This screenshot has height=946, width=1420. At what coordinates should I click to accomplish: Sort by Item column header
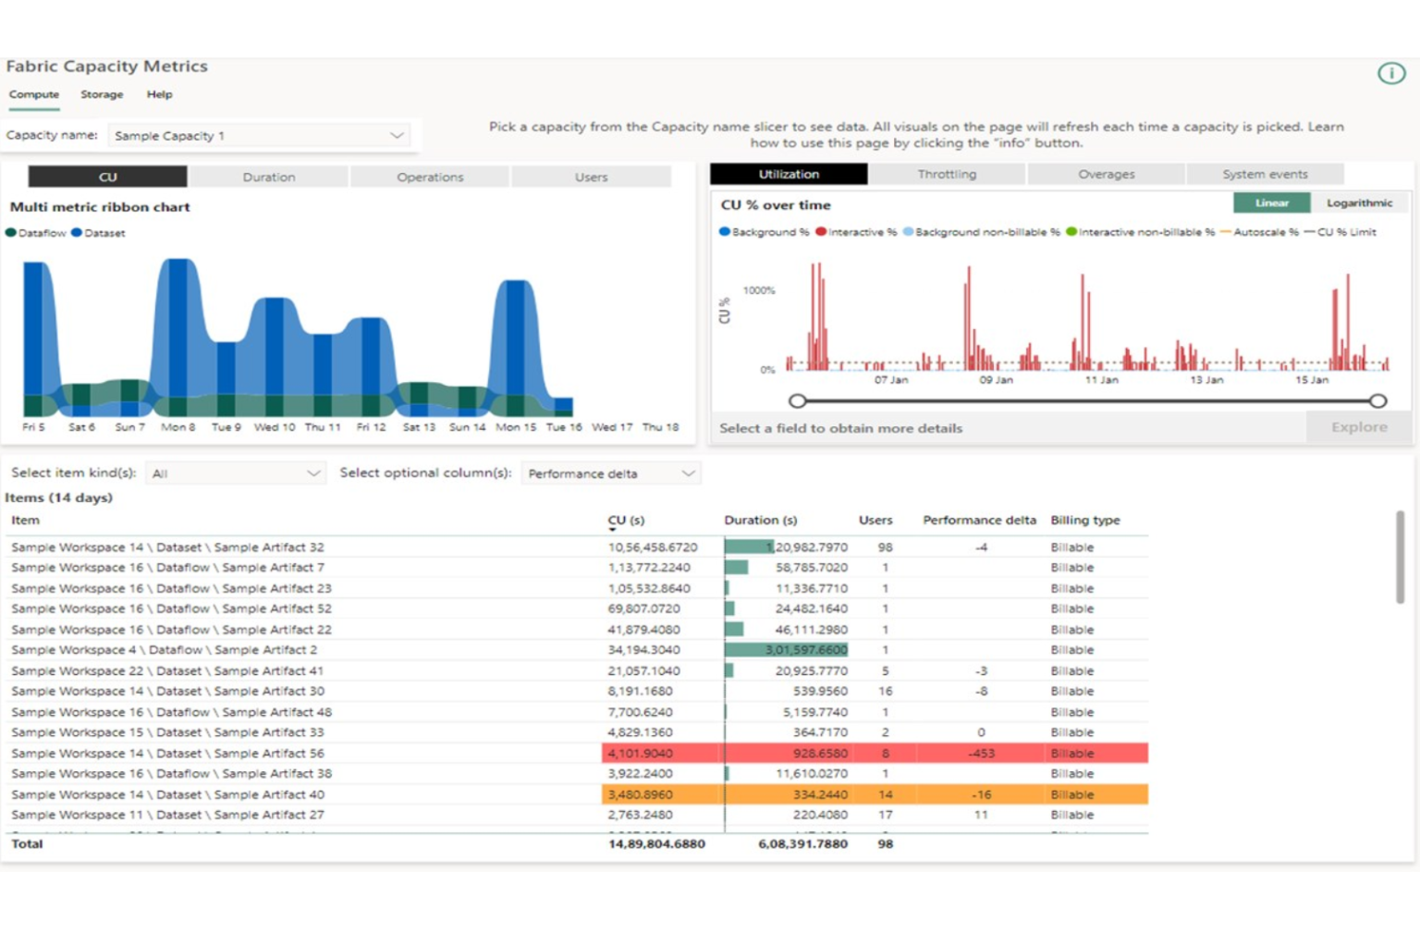pyautogui.click(x=25, y=521)
